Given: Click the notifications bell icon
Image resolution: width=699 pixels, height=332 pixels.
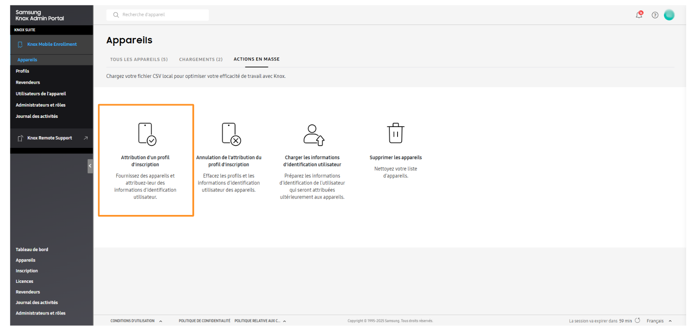Looking at the screenshot, I should (639, 15).
